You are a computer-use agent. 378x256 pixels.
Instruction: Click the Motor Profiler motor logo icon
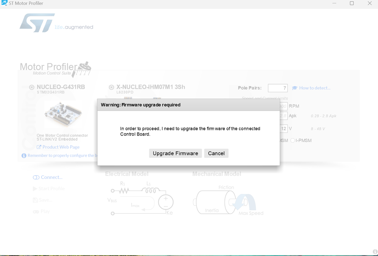pos(82,69)
